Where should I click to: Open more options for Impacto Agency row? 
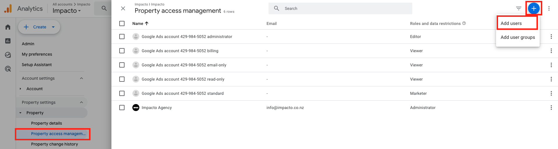click(551, 108)
